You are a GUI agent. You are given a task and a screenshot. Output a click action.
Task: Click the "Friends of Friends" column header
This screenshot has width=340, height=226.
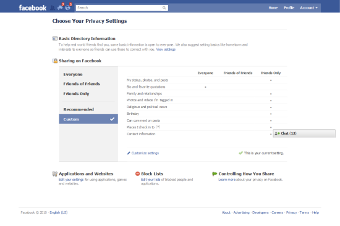(238, 73)
